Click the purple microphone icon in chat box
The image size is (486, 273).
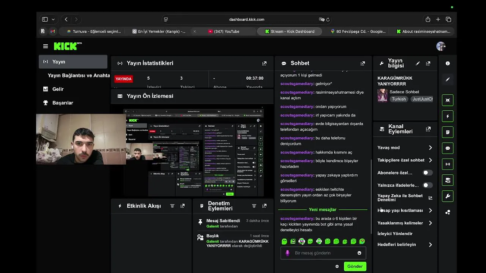click(287, 253)
